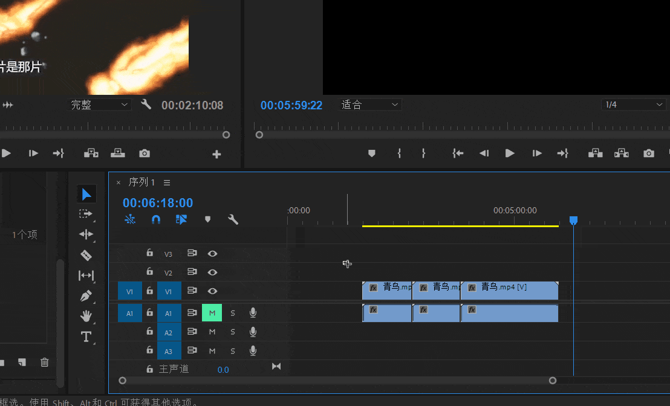Unmute the A1 audio track
670x406 pixels.
[212, 313]
